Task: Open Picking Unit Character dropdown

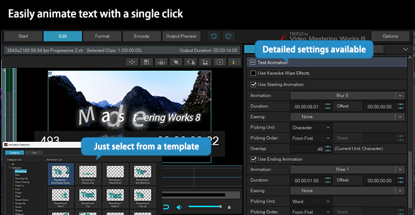Action: pyautogui.click(x=311, y=127)
